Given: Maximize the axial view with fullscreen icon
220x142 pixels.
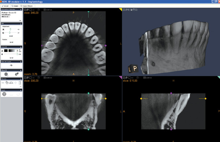Looking at the screenshot, I should click(x=25, y=10).
